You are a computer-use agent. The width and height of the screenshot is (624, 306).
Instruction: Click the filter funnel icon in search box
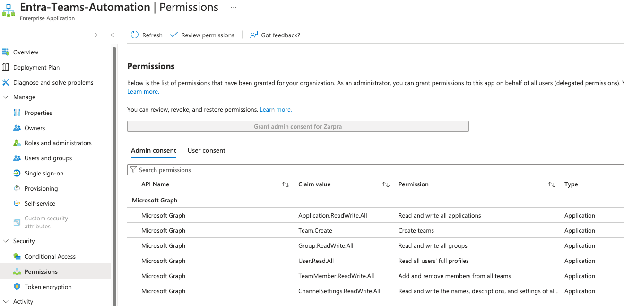click(x=133, y=170)
